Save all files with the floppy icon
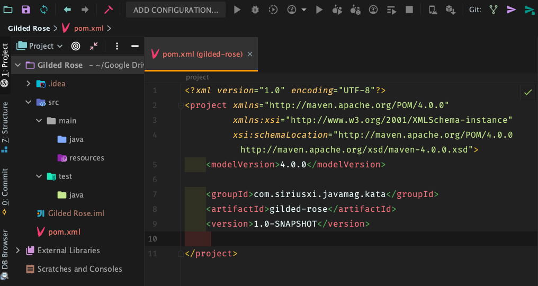 [26, 10]
